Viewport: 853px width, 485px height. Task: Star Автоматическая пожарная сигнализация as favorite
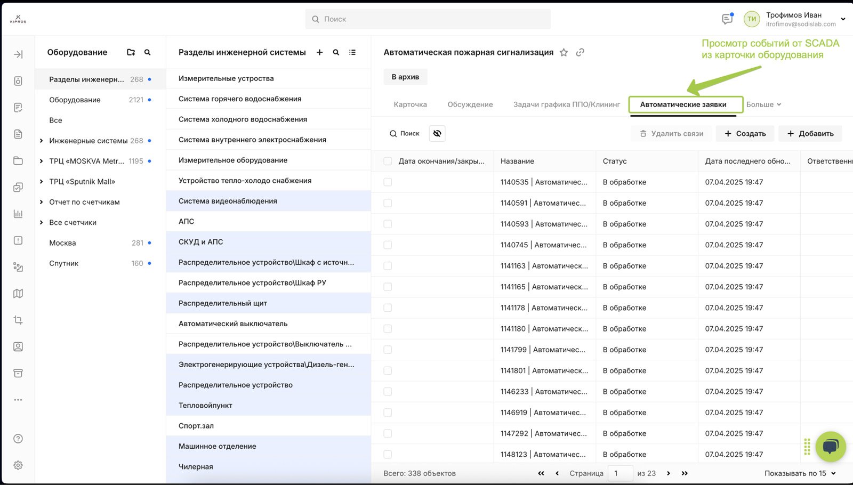point(564,52)
